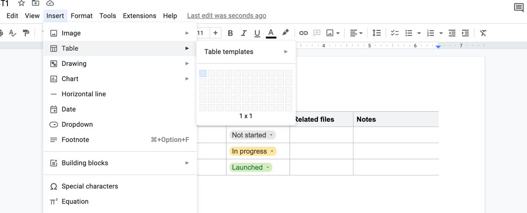Open insert image dropdown arrow in toolbar
The width and height of the screenshot is (527, 213).
click(x=338, y=33)
